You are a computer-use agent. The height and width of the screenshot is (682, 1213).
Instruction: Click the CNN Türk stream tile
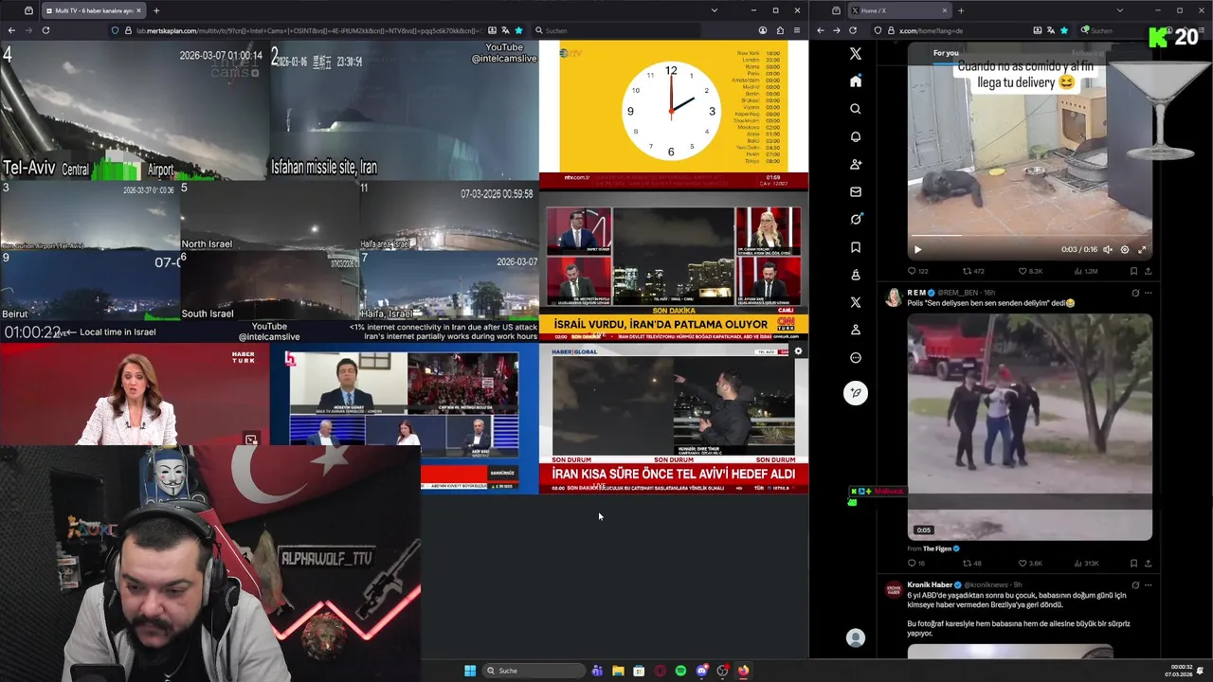coord(674,267)
